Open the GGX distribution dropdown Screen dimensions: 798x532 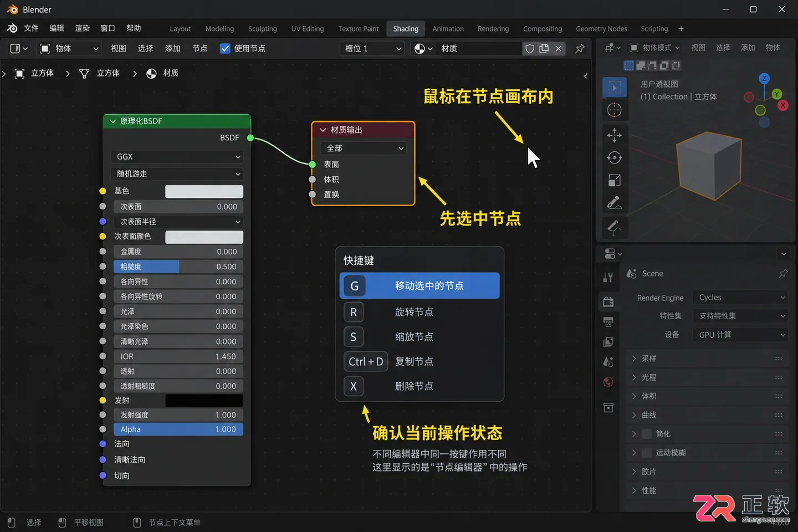point(177,157)
